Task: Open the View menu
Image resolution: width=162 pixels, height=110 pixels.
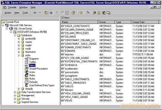Action: click(x=17, y=13)
